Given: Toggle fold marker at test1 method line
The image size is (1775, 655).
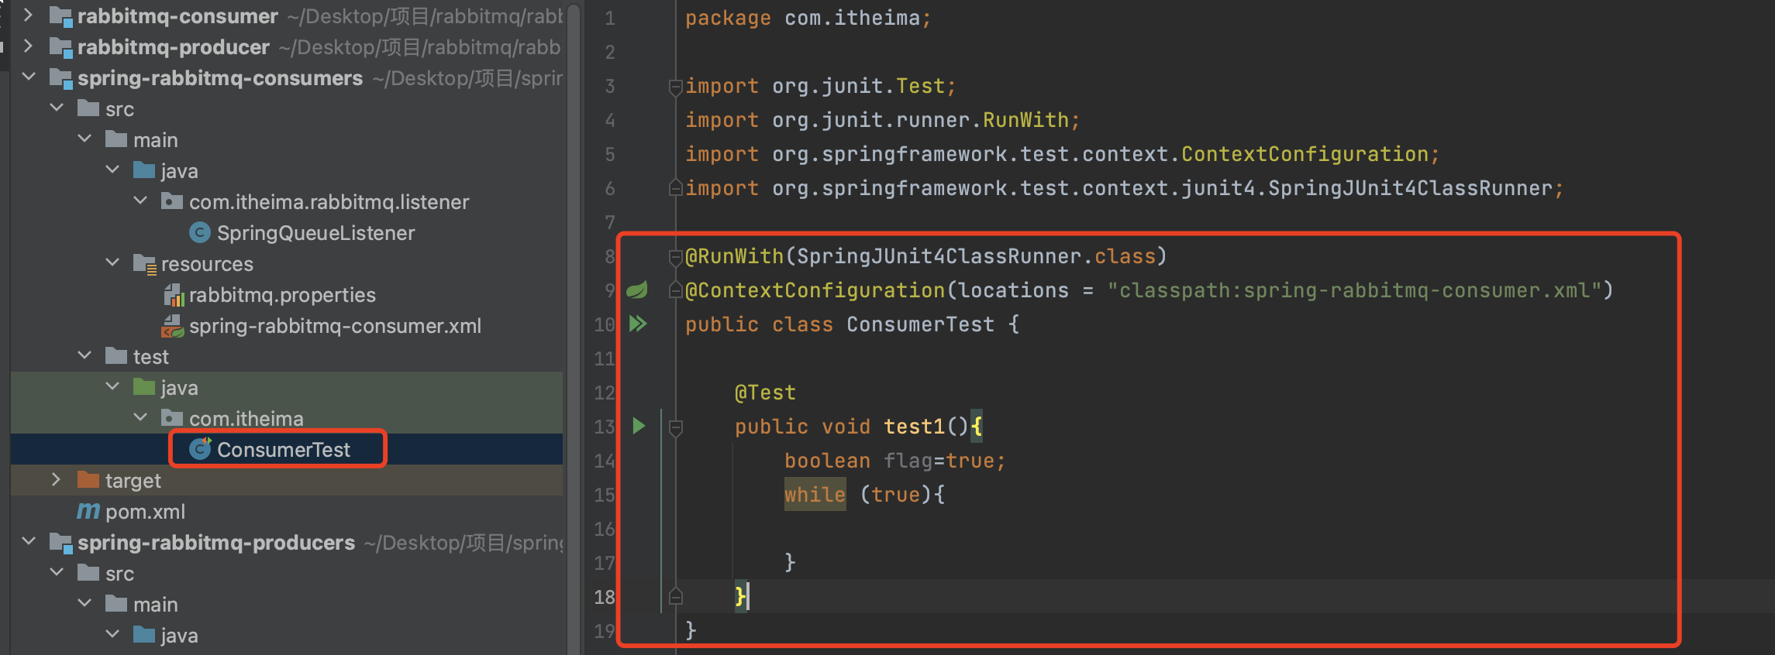Looking at the screenshot, I should 675,427.
